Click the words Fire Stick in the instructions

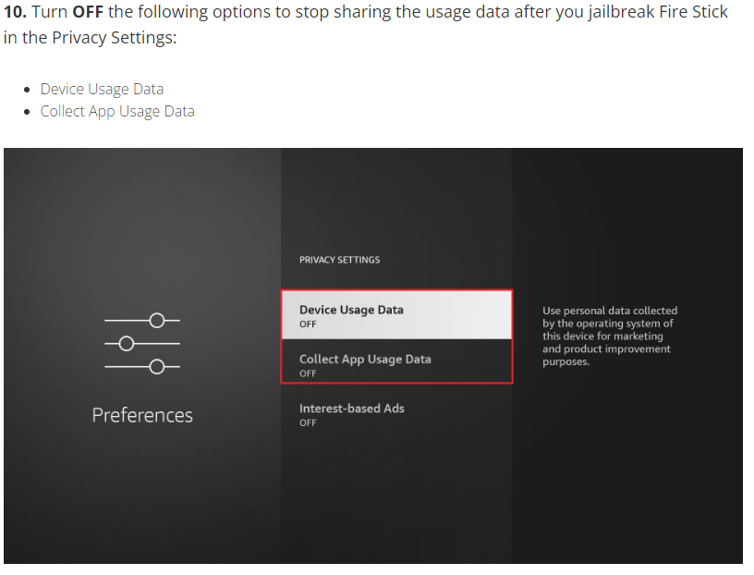click(694, 12)
